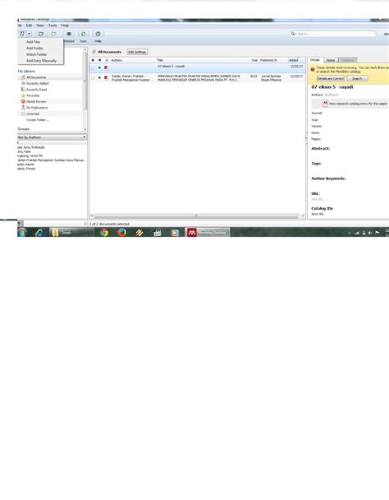Click the Sync toolbar icon

(83, 34)
